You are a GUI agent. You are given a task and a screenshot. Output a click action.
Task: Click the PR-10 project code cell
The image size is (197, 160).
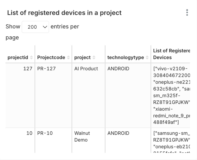click(x=45, y=133)
